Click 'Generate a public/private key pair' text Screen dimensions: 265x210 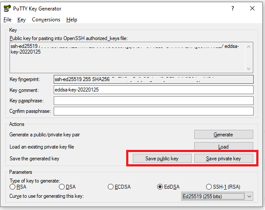point(45,135)
